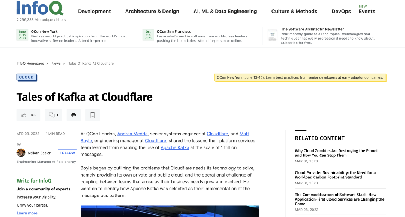
Task: Click the CLOUD topic tag
Action: (x=27, y=77)
